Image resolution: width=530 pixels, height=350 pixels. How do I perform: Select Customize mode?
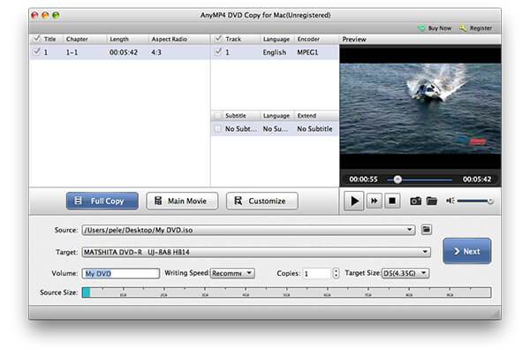[262, 202]
